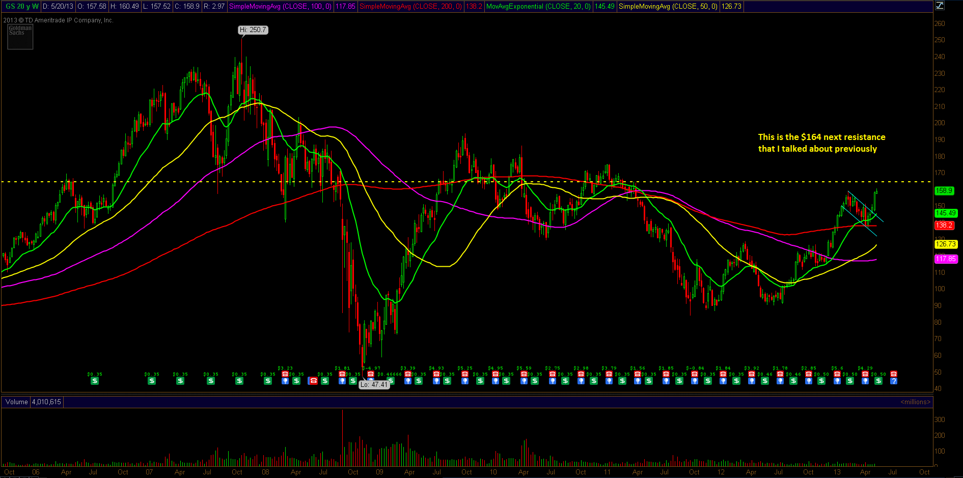Click the green 145.49 EMA value label on axis

[946, 213]
